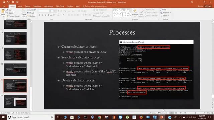Activate the Format Painter

(13, 16)
